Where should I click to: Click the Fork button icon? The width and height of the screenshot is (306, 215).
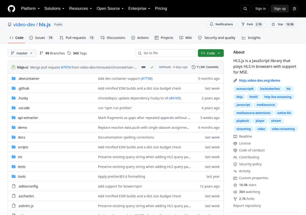(x=243, y=24)
